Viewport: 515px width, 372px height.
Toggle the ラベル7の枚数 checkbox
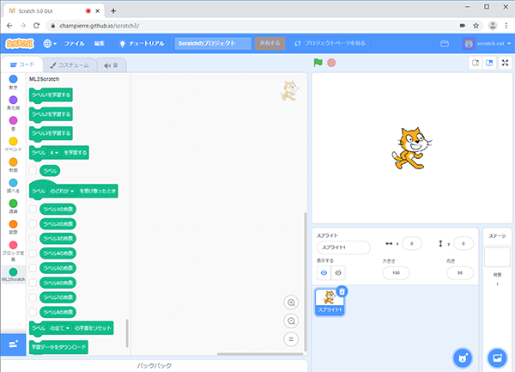[x=33, y=297]
